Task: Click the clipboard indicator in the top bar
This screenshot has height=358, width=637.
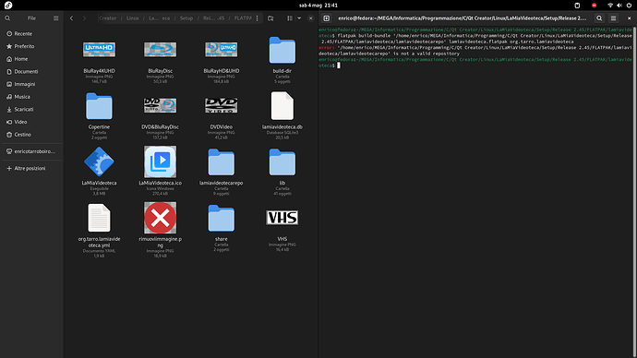Action: (577, 6)
